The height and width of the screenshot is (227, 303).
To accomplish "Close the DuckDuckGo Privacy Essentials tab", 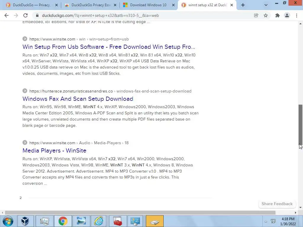I will (x=115, y=5).
